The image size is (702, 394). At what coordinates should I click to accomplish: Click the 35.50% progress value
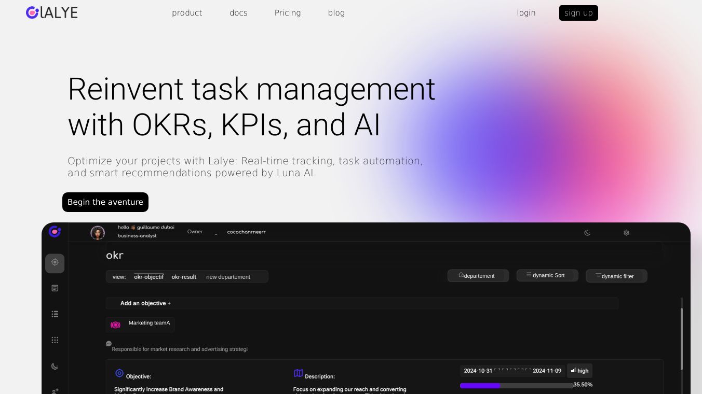[x=583, y=385]
